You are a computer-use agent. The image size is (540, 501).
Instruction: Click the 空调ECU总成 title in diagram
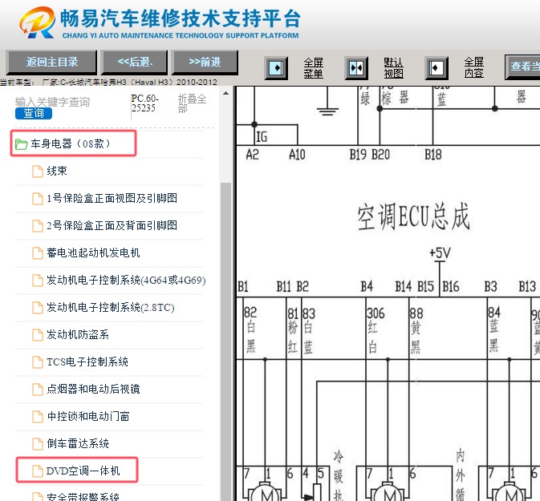click(x=413, y=216)
